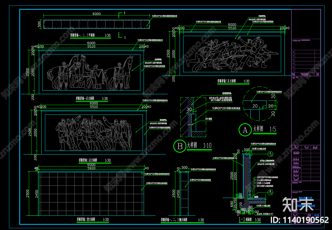Click the 浮雕景墙一、二、三平面图 title
The height and width of the screenshot is (230, 332).
(x=83, y=35)
